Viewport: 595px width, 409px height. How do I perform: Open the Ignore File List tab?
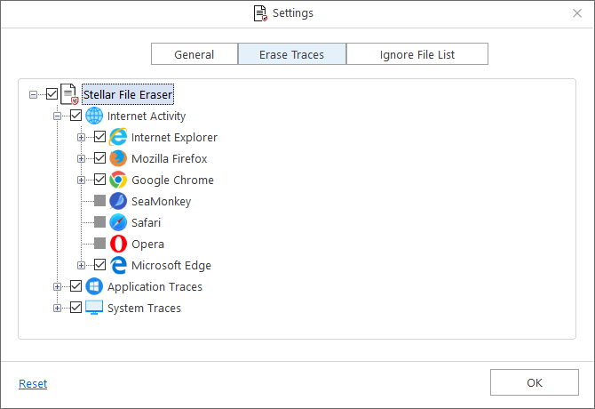417,54
